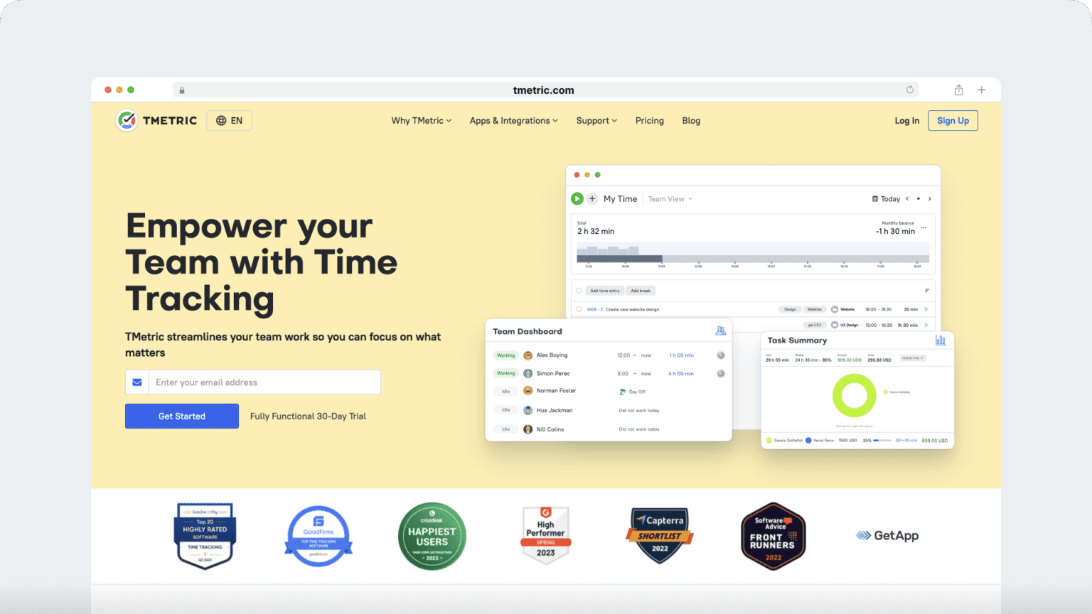Image resolution: width=1092 pixels, height=614 pixels.
Task: Select the My Time tab
Action: [x=620, y=199]
